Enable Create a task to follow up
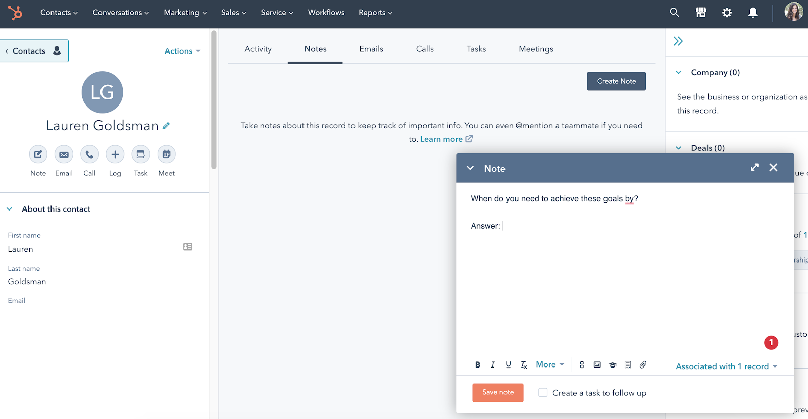808x419 pixels. [x=543, y=393]
